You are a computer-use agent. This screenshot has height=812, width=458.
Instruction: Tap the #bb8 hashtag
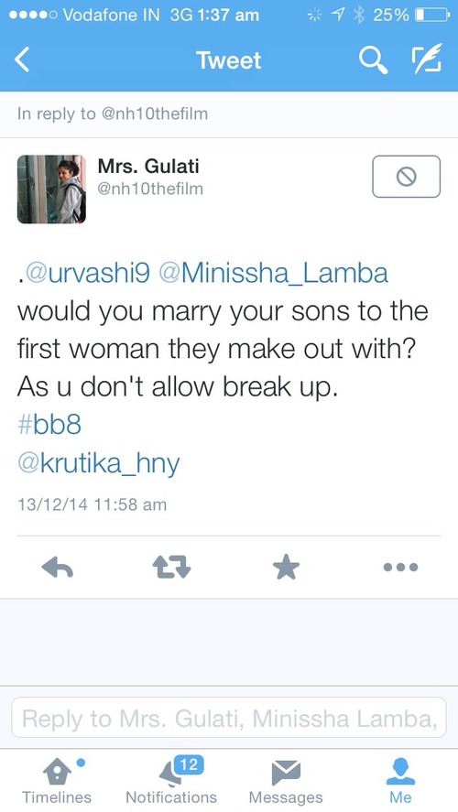(49, 425)
